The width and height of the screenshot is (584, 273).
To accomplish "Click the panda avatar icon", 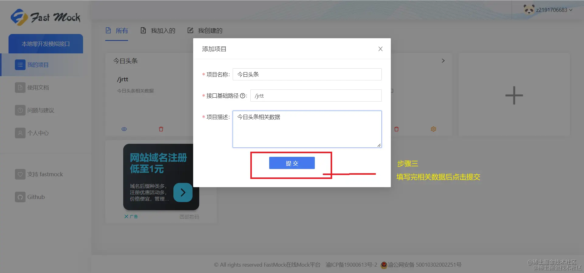I will click(x=529, y=10).
